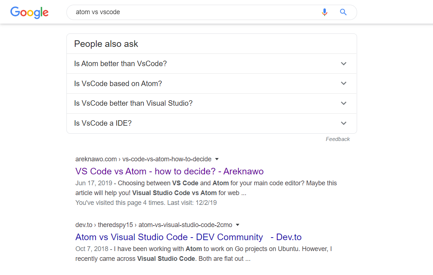Screen dimensions: 433x275
Task: Open 'VS Code vs Atom - how to decide?' result
Action: pyautogui.click(x=169, y=171)
